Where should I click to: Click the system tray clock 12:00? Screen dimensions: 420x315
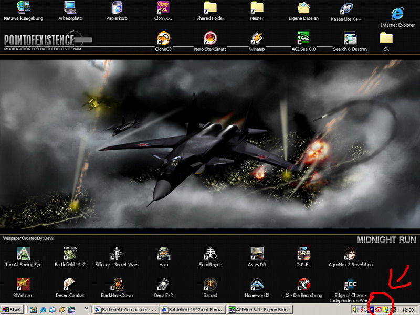pos(408,310)
